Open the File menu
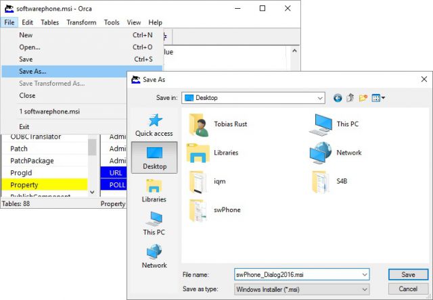Viewport: 433px width, 300px height. [9, 22]
